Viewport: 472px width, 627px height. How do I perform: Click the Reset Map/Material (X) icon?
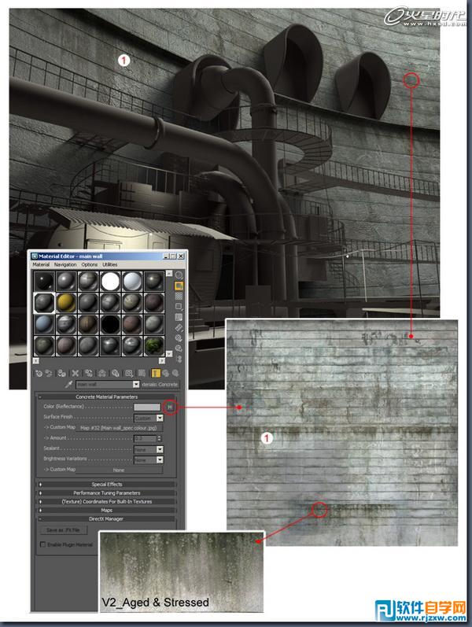(x=76, y=372)
